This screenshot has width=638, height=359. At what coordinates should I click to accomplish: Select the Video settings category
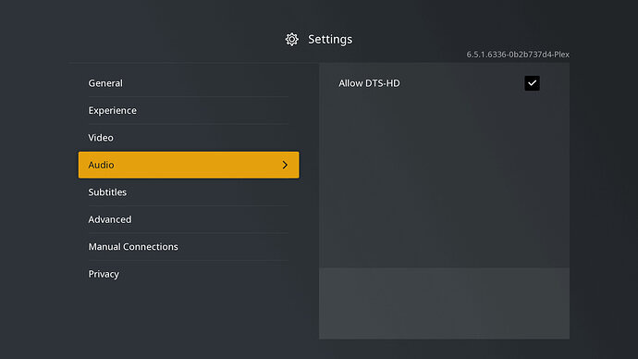coord(189,138)
